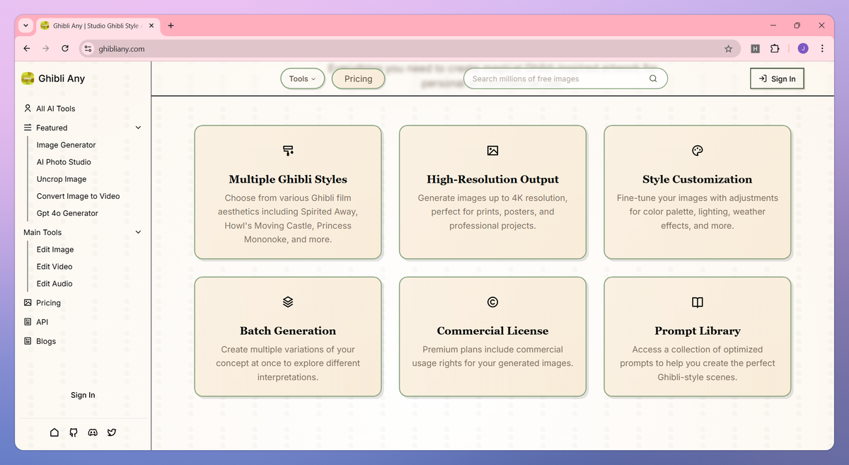The width and height of the screenshot is (849, 465).
Task: Click the palette icon on Style Customization card
Action: click(697, 151)
